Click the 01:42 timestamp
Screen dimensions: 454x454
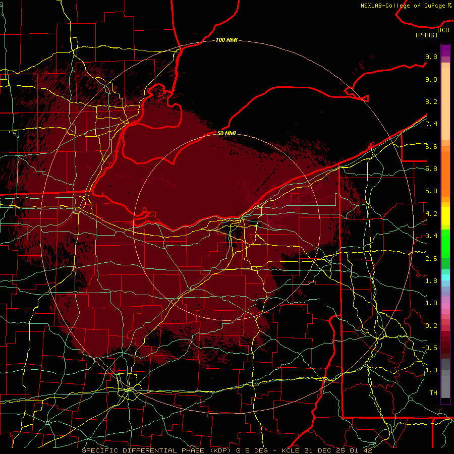pyautogui.click(x=361, y=450)
